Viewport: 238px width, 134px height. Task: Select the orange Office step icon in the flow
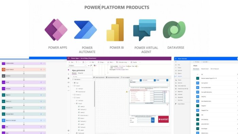click(x=3, y=69)
